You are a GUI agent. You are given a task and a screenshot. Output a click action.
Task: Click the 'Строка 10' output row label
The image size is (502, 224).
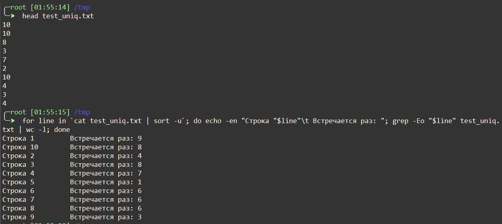20,147
